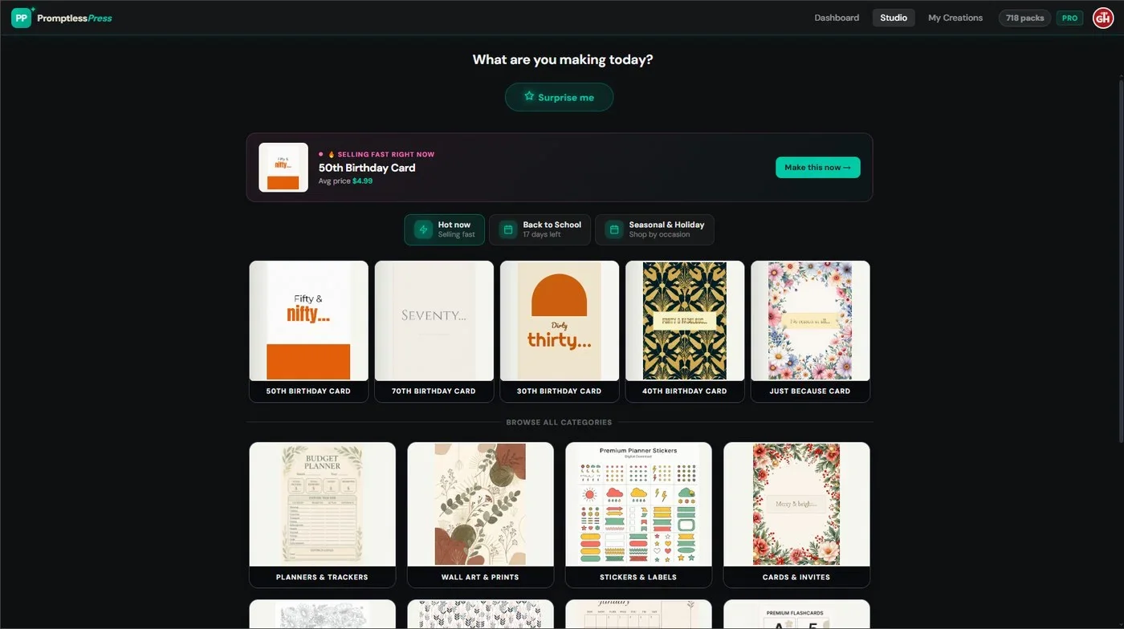
Task: Click the WALL ART & PRINTS label
Action: 480,578
